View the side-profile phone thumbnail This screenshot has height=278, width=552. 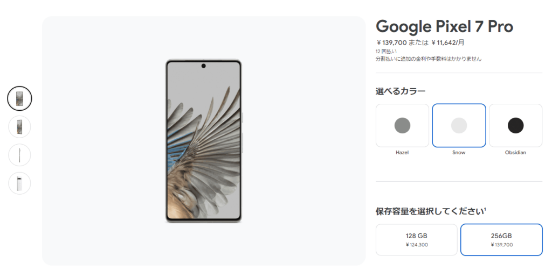(20, 155)
